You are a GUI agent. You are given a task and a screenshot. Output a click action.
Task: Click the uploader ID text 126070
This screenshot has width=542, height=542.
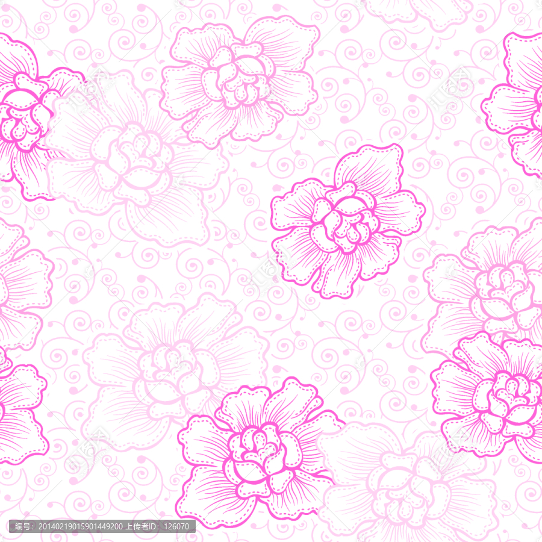coord(176,526)
